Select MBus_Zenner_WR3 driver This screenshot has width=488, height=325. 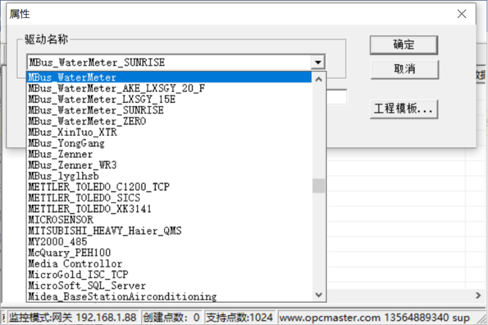click(169, 165)
